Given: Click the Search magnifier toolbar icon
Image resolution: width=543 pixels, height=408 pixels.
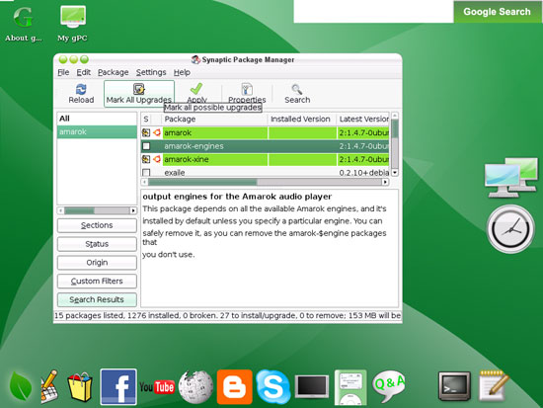Looking at the screenshot, I should 297,90.
